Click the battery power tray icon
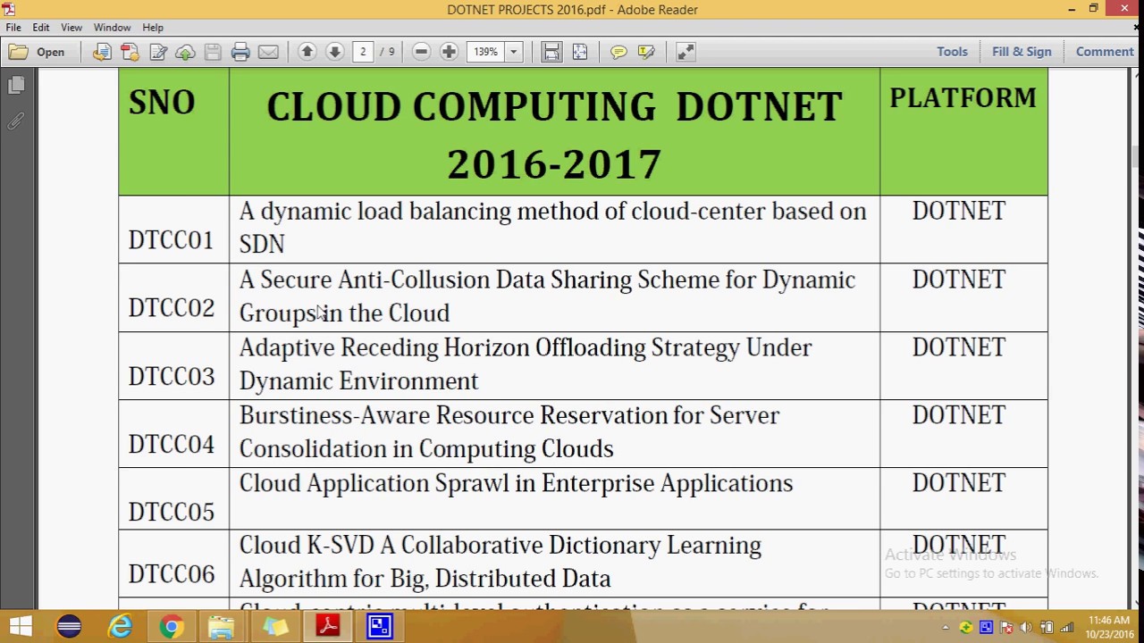This screenshot has width=1144, height=643. pos(1047,628)
